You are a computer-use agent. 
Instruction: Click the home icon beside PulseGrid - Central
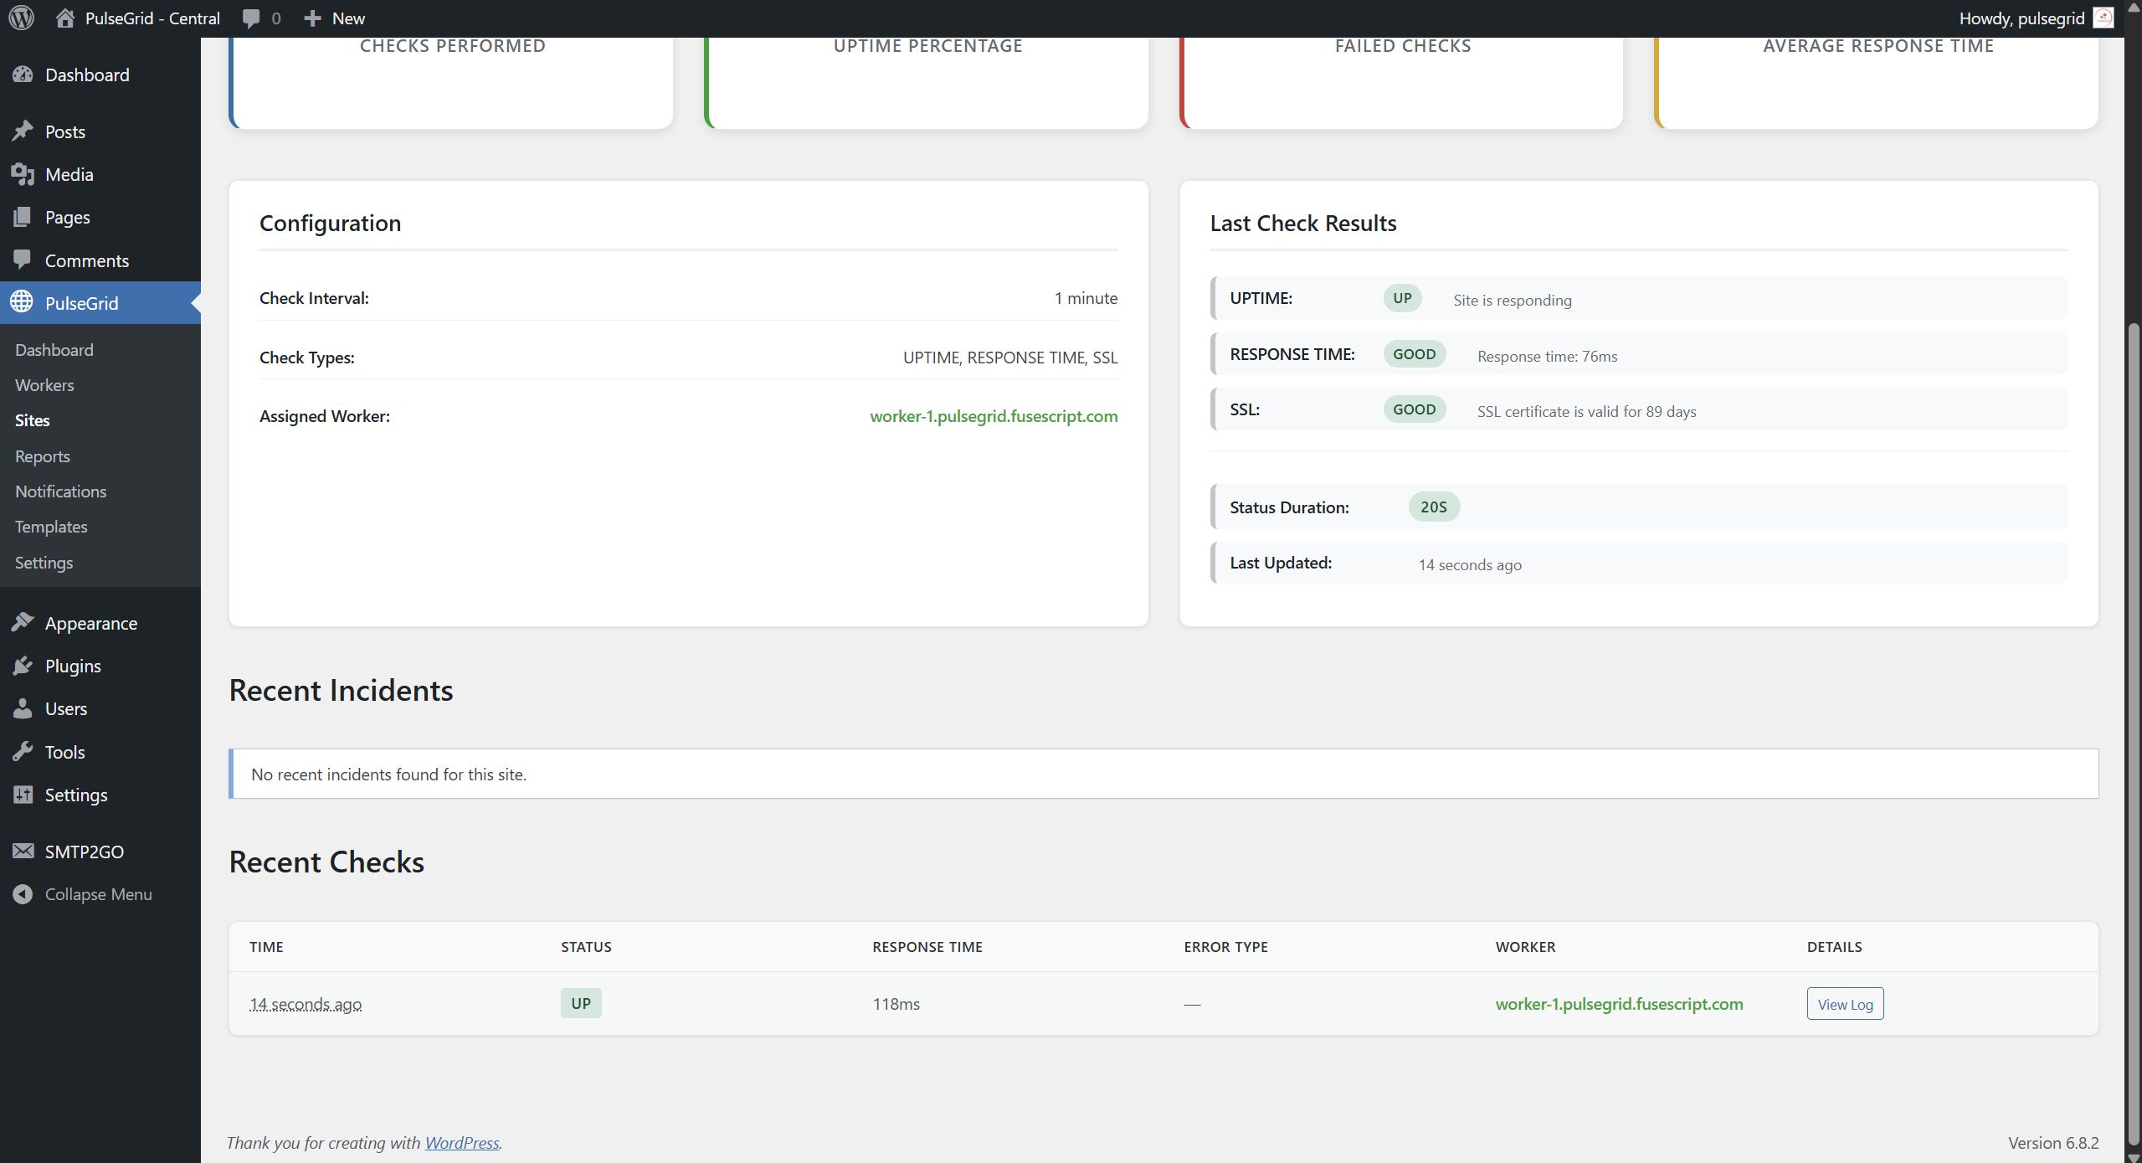click(x=64, y=18)
